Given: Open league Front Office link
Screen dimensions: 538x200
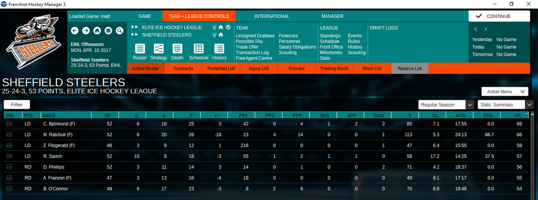Looking at the screenshot, I should tap(331, 47).
